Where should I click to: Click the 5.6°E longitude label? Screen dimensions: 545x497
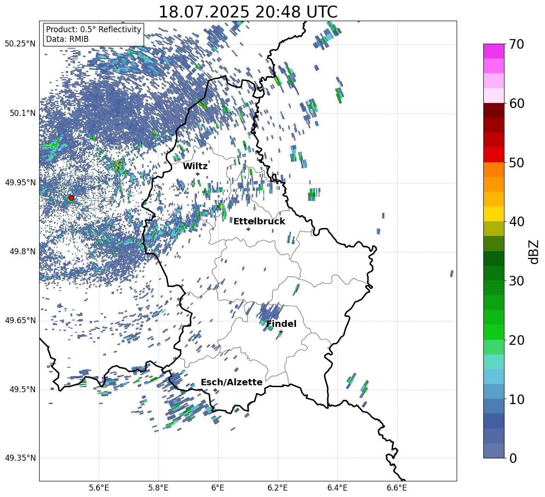click(99, 488)
